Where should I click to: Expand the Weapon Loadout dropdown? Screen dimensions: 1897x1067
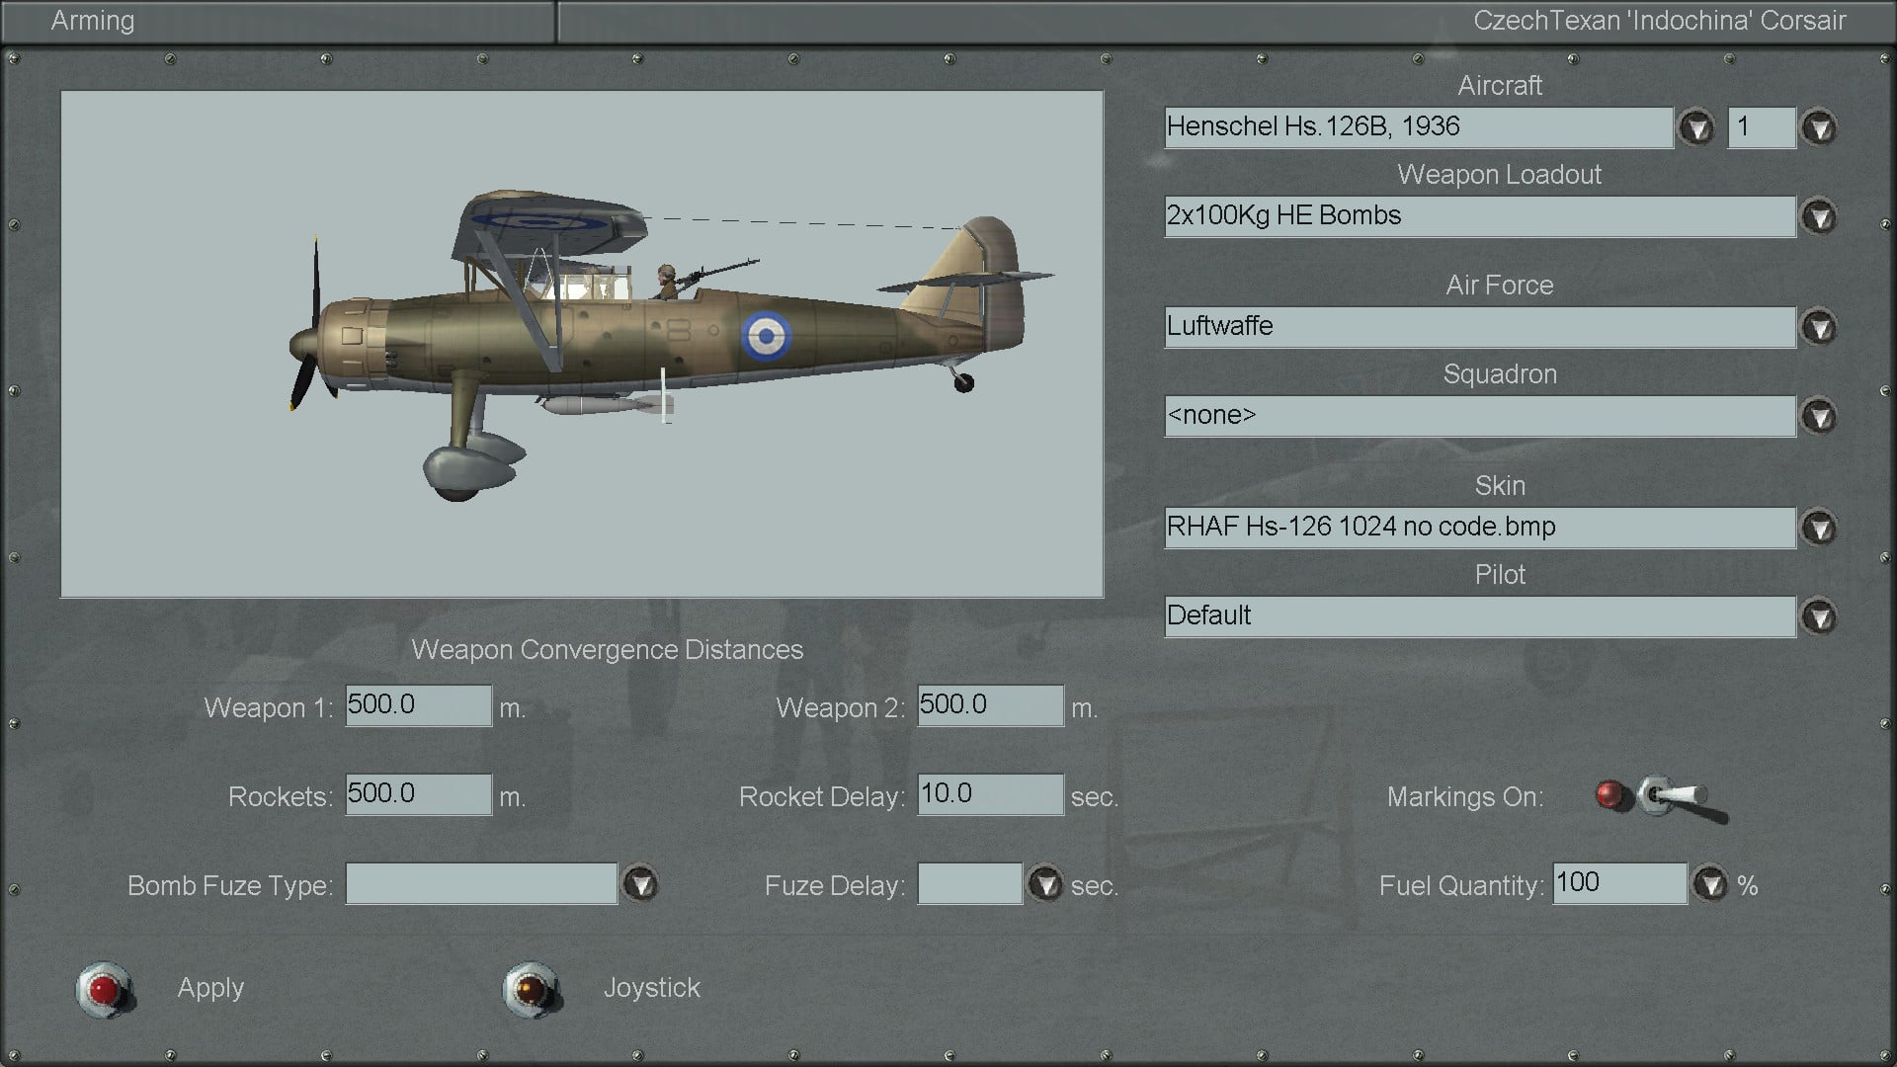coord(1819,216)
